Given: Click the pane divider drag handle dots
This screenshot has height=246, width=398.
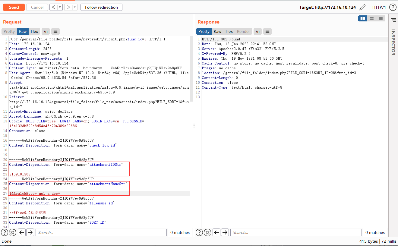Looking at the screenshot, I should coord(194,126).
